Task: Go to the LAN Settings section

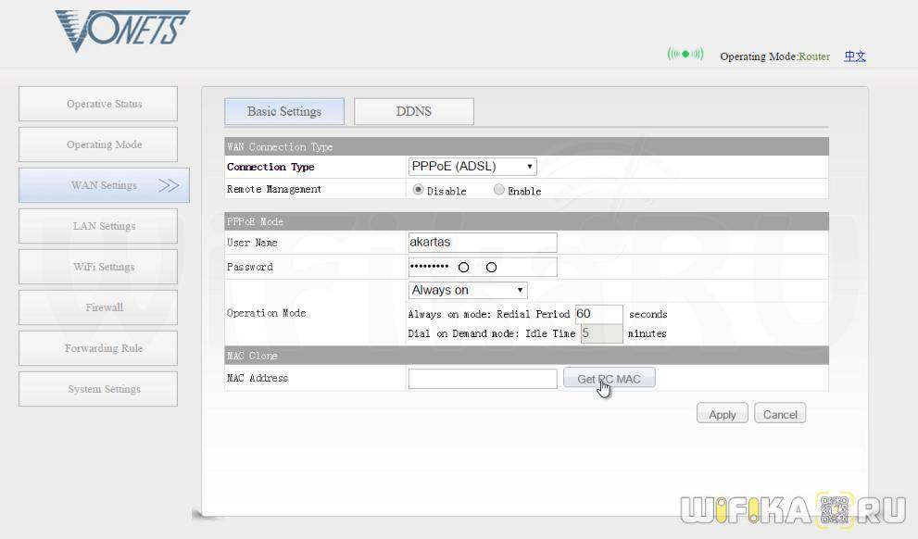Action: point(98,226)
